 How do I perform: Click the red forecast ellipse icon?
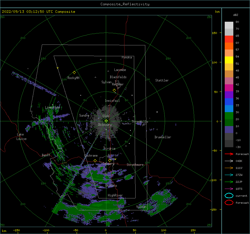click(x=229, y=203)
